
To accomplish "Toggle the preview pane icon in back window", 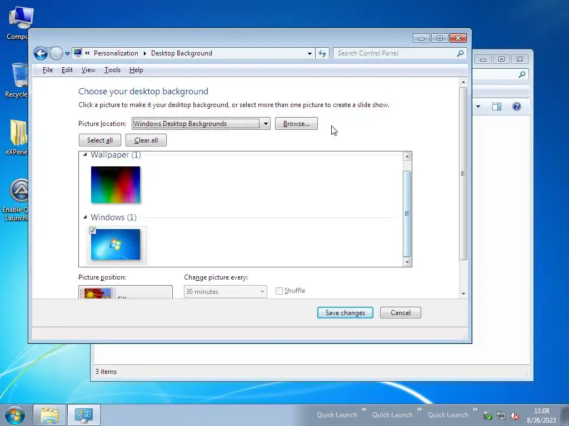I will [x=497, y=106].
